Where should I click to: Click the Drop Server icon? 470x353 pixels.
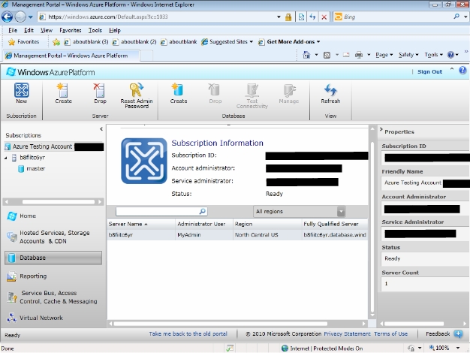(x=99, y=90)
